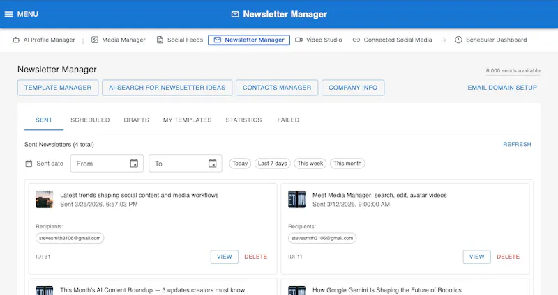Click the Connected Social Media link icon
558x295 pixels.
coord(356,40)
